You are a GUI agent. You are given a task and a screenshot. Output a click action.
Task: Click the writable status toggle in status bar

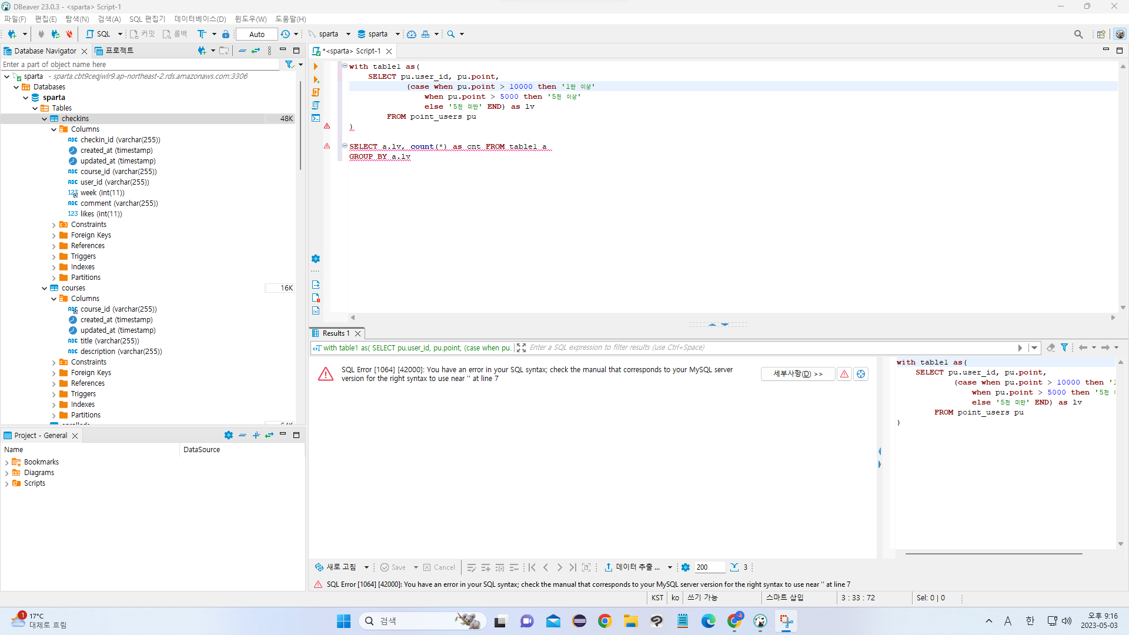point(703,598)
